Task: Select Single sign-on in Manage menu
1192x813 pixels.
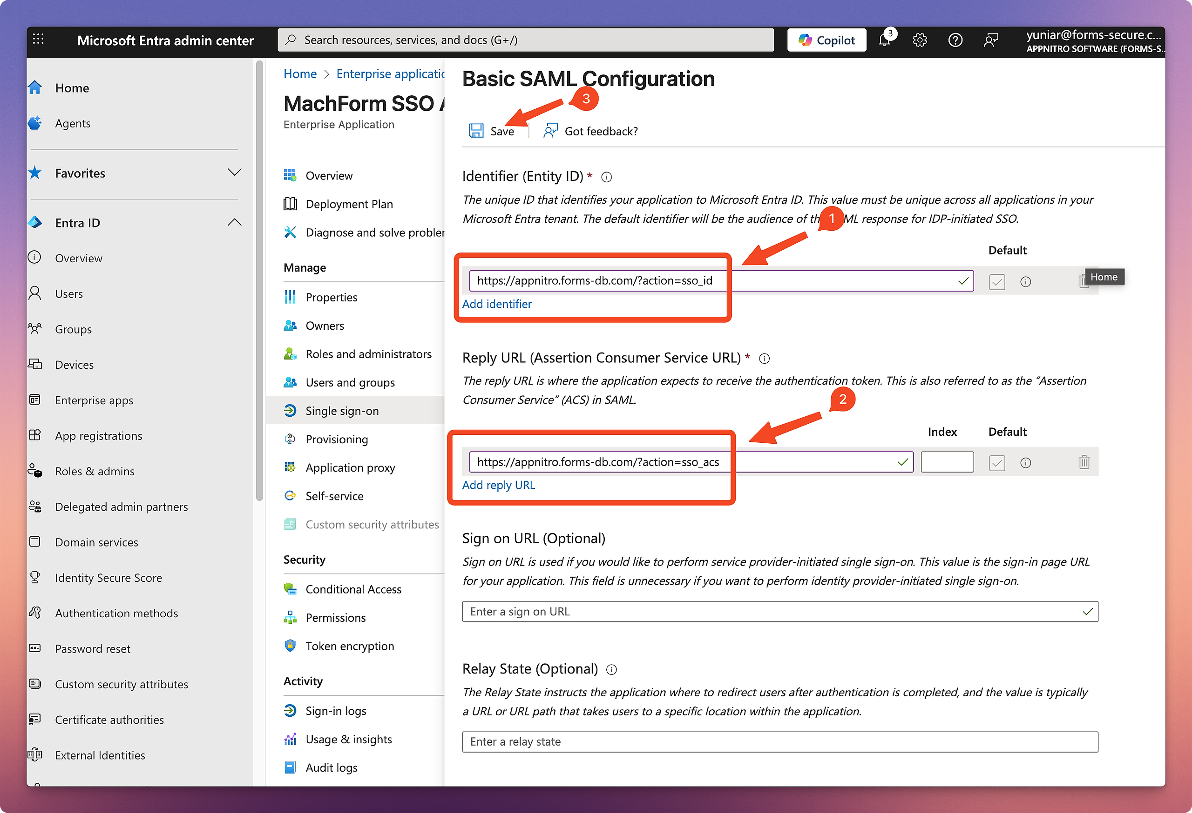Action: [x=342, y=411]
